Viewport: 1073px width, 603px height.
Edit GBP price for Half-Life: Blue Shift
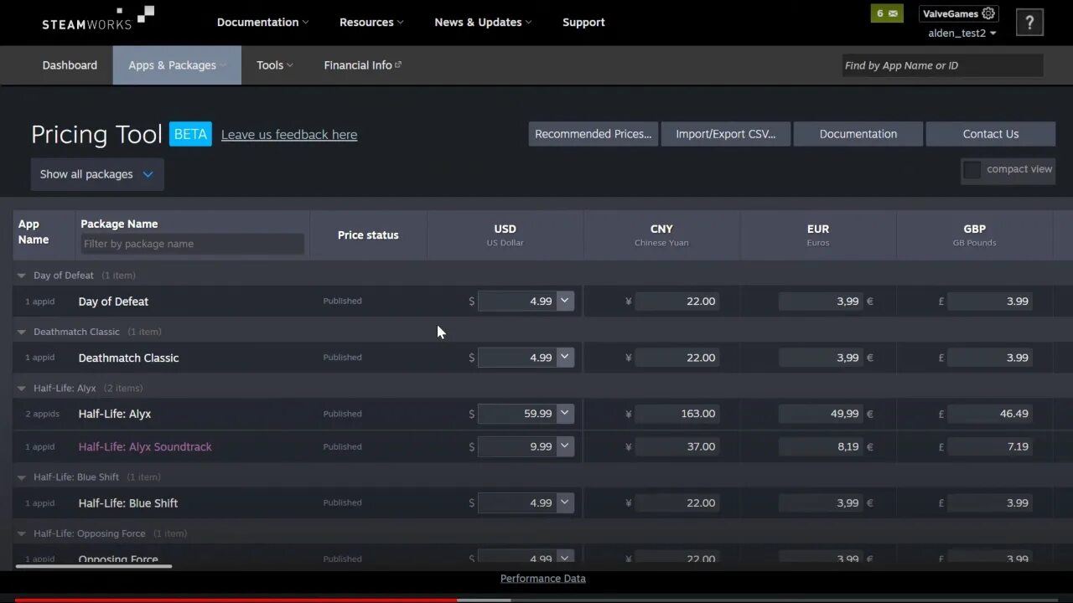(x=990, y=502)
